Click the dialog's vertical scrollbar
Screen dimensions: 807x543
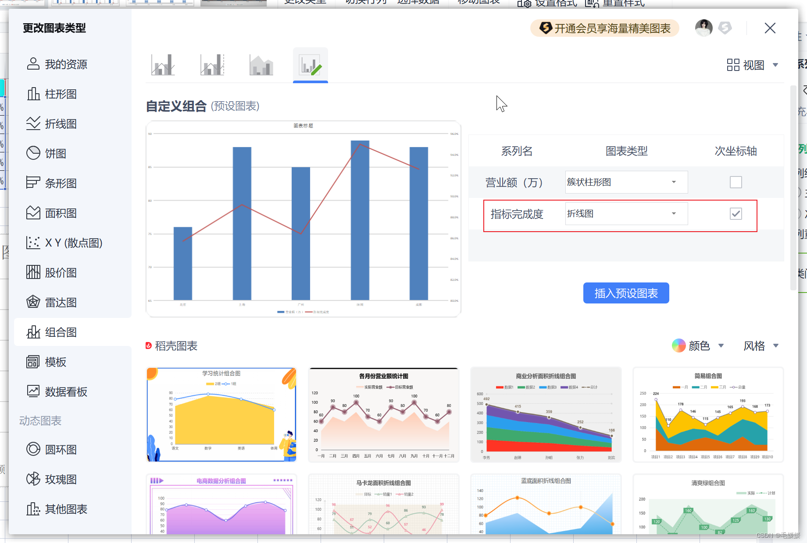[793, 188]
